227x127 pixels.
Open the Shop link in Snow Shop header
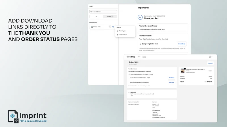pyautogui.click(x=139, y=57)
